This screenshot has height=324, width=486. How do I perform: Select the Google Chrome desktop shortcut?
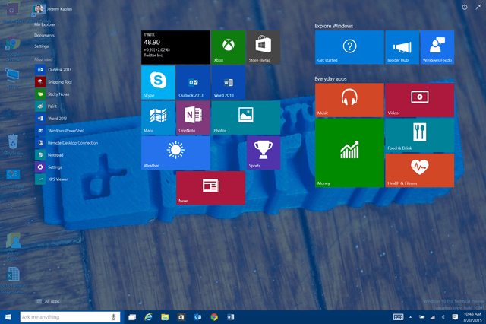[13, 49]
